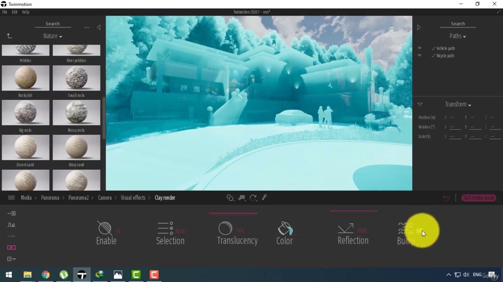Open the Color paint bucket setting
This screenshot has height=282, width=503.
point(285,228)
